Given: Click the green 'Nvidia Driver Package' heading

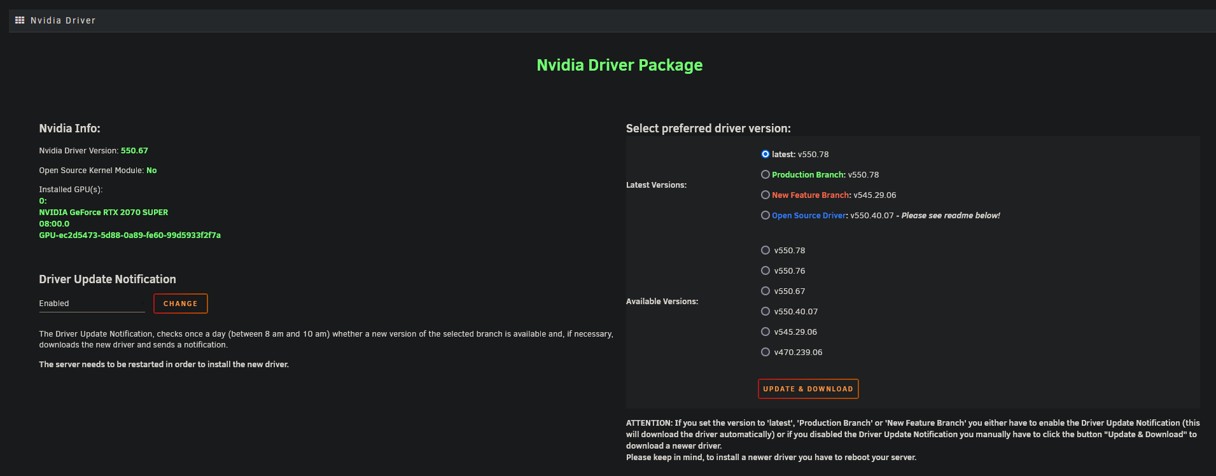Looking at the screenshot, I should tap(619, 65).
